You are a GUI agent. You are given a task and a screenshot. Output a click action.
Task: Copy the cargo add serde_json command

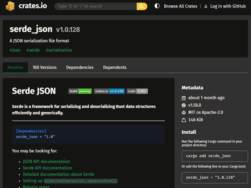[x=215, y=156]
